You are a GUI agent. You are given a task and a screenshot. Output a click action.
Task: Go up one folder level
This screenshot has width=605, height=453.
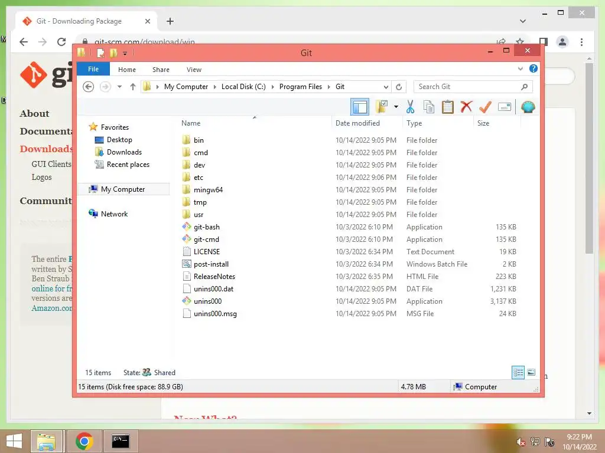tap(133, 87)
